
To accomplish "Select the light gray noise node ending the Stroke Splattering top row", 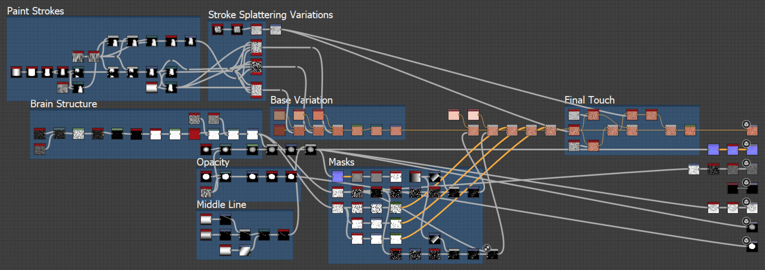I will pos(275,29).
